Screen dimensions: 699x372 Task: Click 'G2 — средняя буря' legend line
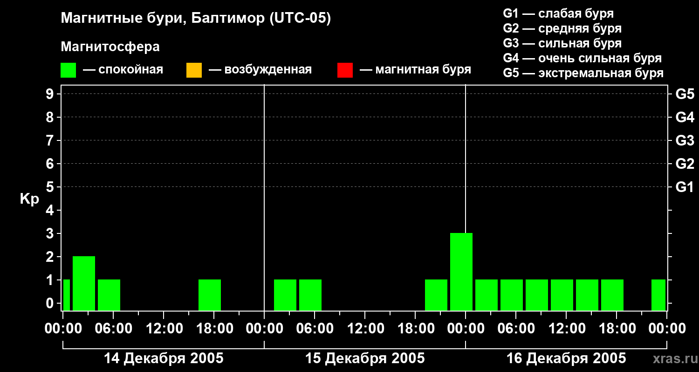[x=562, y=28]
